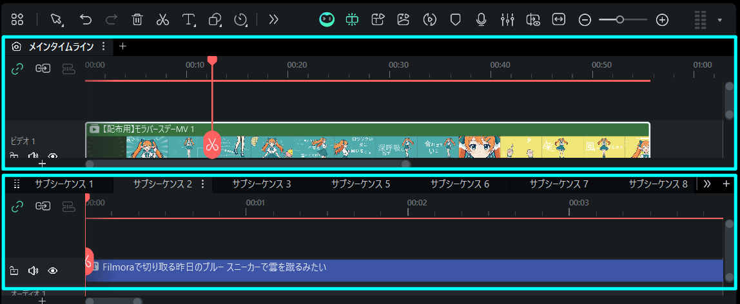
Task: Toggle magnetic track icon in subsequence timeline
Action: click(x=69, y=206)
